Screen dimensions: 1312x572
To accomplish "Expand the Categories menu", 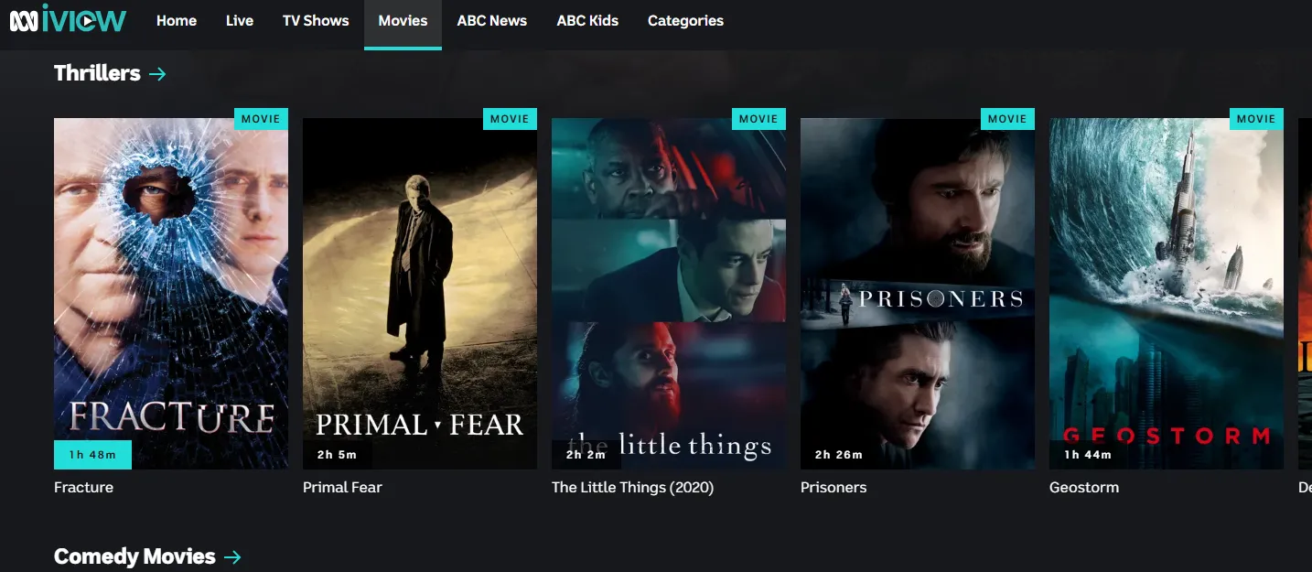I will 685,20.
